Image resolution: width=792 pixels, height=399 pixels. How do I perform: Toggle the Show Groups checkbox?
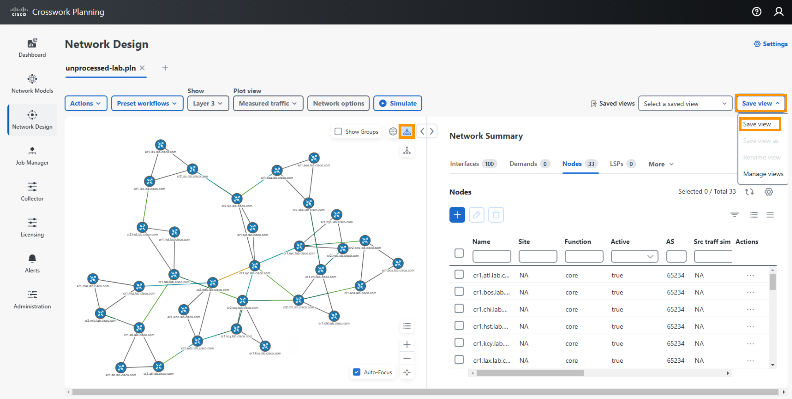tap(337, 131)
